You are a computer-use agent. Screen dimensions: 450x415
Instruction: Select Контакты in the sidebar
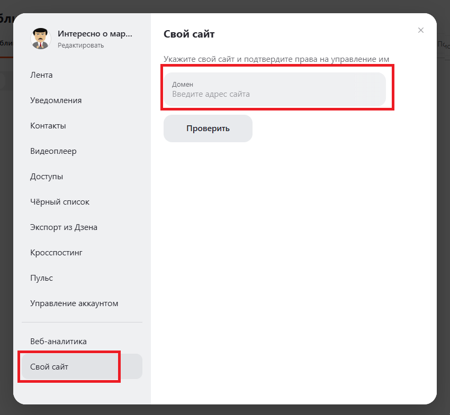48,126
